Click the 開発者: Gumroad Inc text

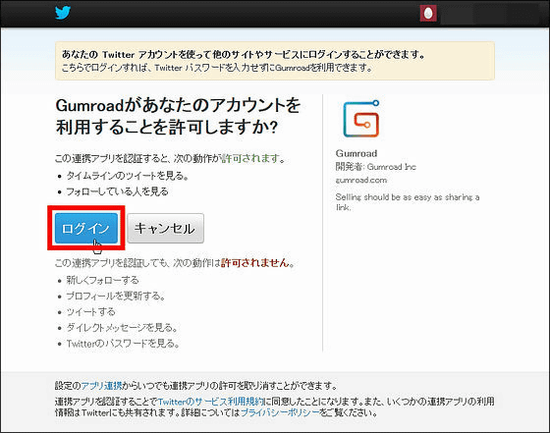(375, 167)
